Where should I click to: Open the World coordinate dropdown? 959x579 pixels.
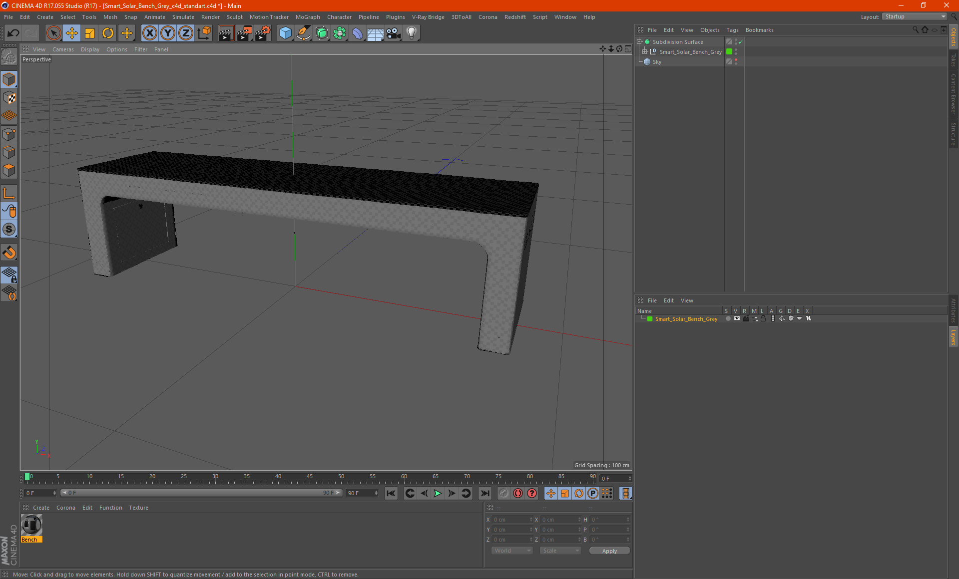pos(512,551)
